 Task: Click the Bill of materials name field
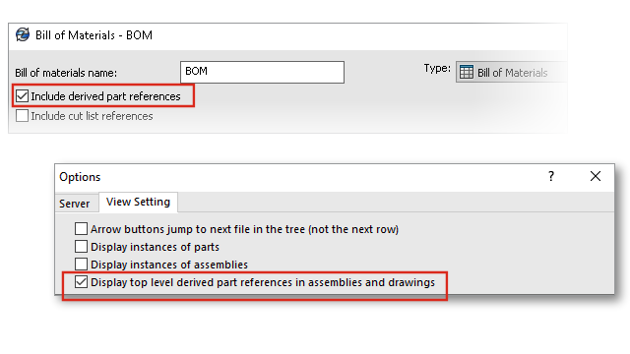pyautogui.click(x=263, y=72)
